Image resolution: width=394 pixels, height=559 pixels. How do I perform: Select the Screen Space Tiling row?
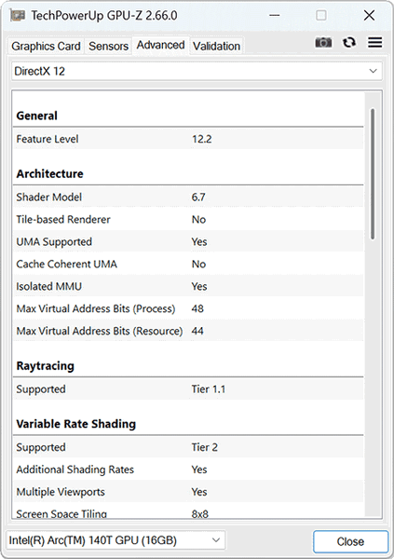188,511
